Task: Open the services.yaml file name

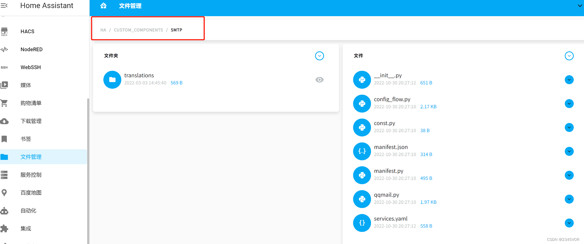Action: 391,219
